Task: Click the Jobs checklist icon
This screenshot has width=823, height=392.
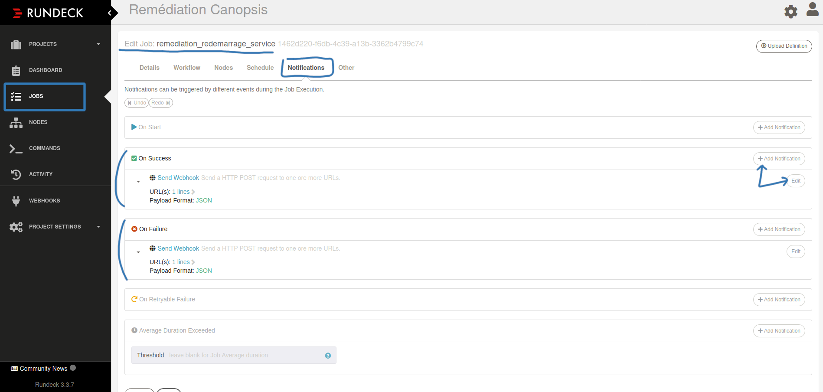Action: click(16, 96)
